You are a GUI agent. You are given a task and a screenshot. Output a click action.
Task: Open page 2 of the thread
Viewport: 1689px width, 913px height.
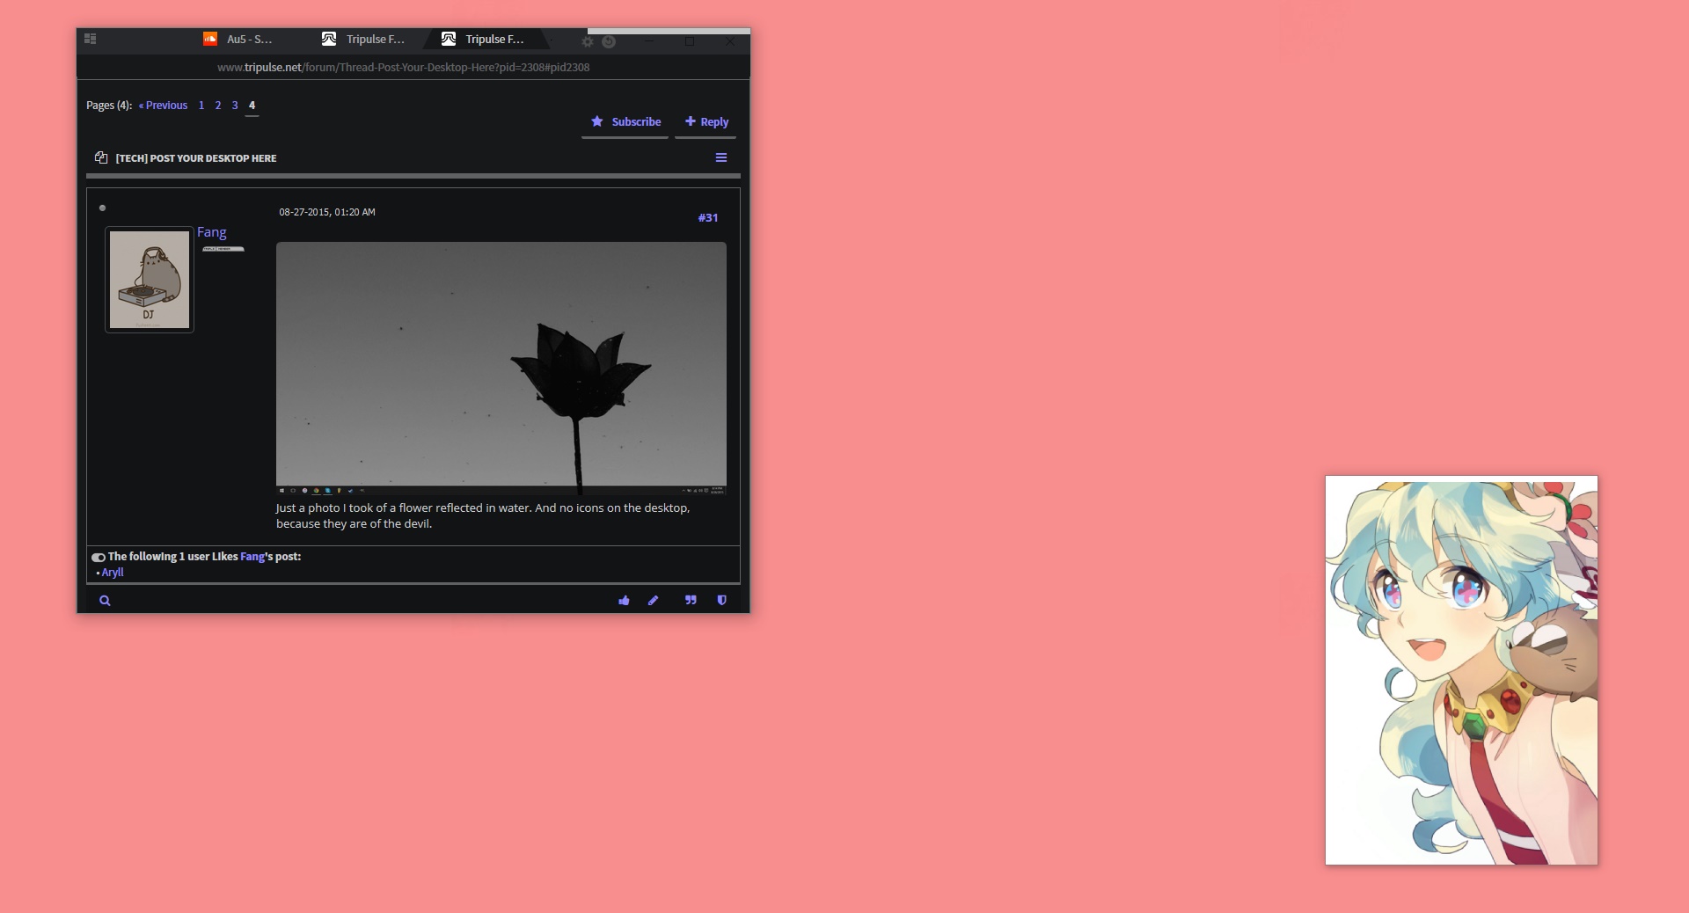tap(218, 106)
